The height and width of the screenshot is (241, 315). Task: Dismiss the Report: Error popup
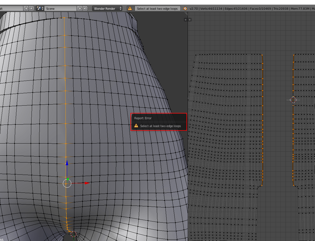pyautogui.click(x=159, y=122)
